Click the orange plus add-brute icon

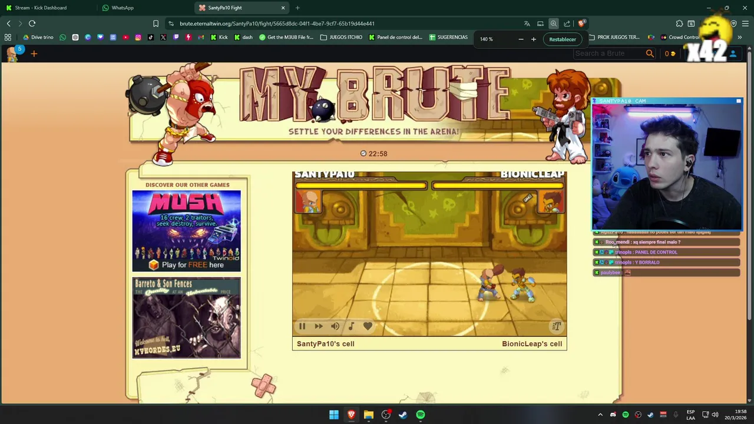point(34,54)
